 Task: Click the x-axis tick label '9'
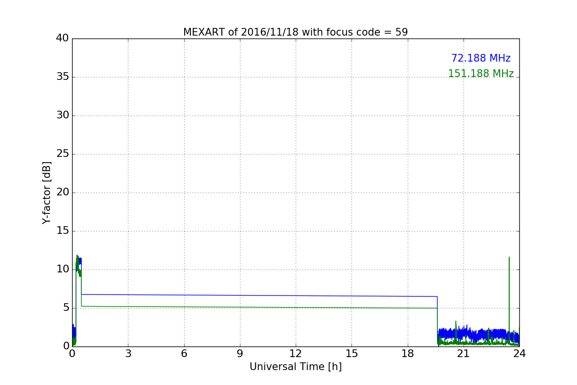pos(239,354)
